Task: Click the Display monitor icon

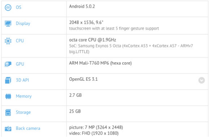Action: (8, 24)
